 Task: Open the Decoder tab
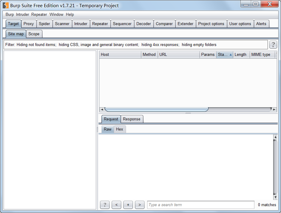[144, 24]
